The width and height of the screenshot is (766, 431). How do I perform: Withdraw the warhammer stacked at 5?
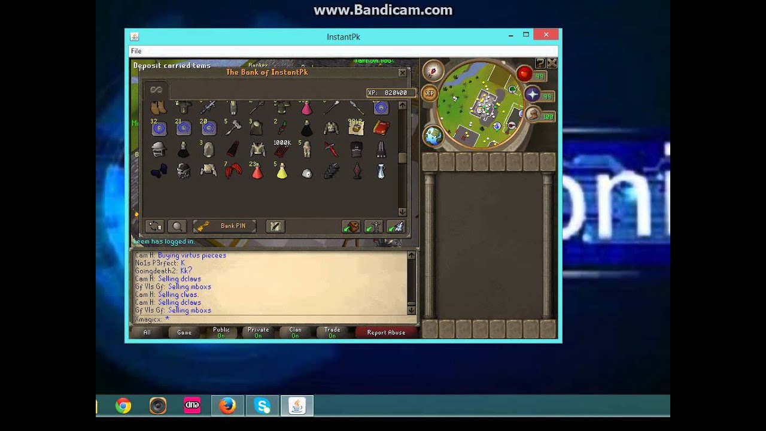(x=233, y=128)
